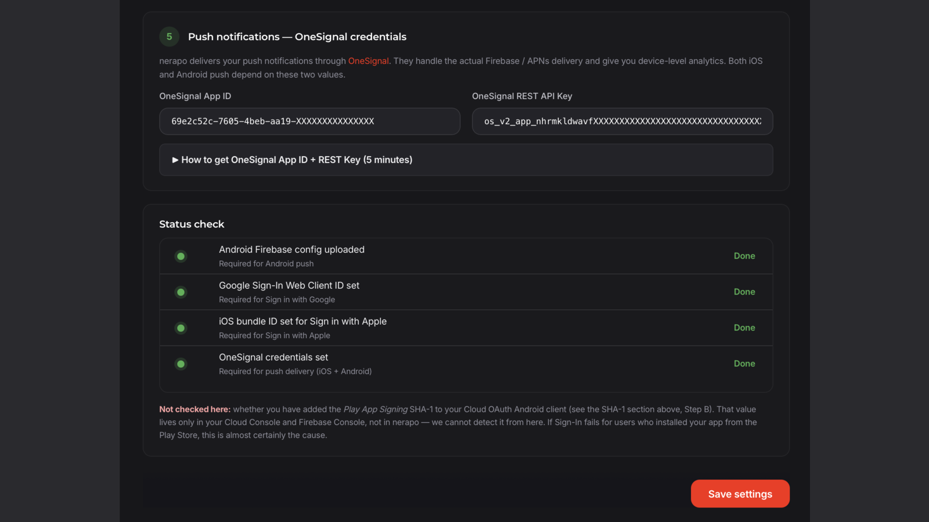Click 'Required for Sign in with Apple' subtitle
This screenshot has width=929, height=522.
275,336
